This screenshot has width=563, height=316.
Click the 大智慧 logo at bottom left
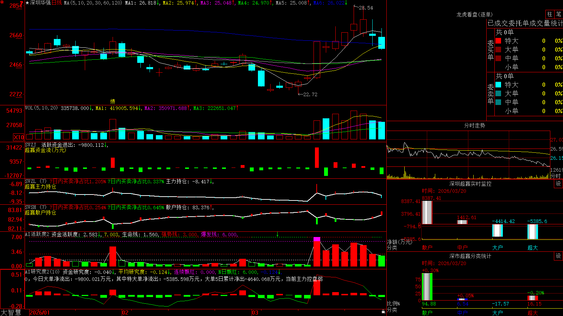[11, 312]
